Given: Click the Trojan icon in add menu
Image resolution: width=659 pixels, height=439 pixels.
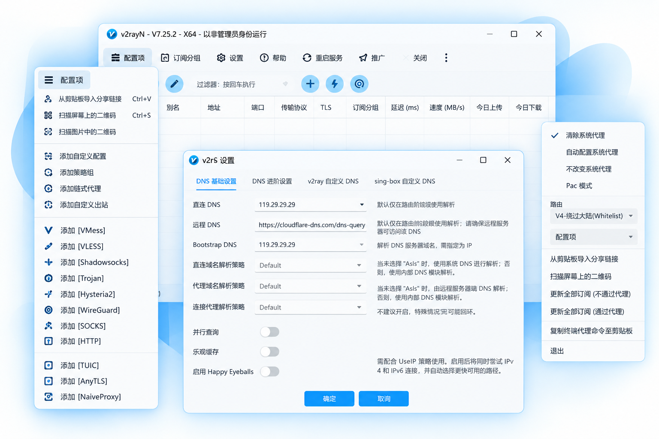Looking at the screenshot, I should [48, 278].
